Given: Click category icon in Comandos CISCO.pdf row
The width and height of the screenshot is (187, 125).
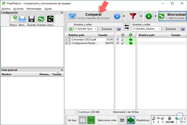Looking at the screenshot, I should click(x=123, y=39).
